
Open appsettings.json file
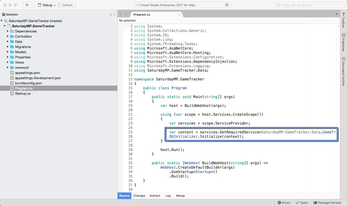point(27,73)
